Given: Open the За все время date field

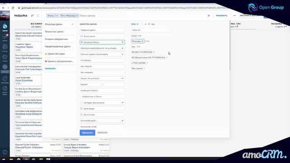Looking at the screenshot, I should tap(102, 36).
